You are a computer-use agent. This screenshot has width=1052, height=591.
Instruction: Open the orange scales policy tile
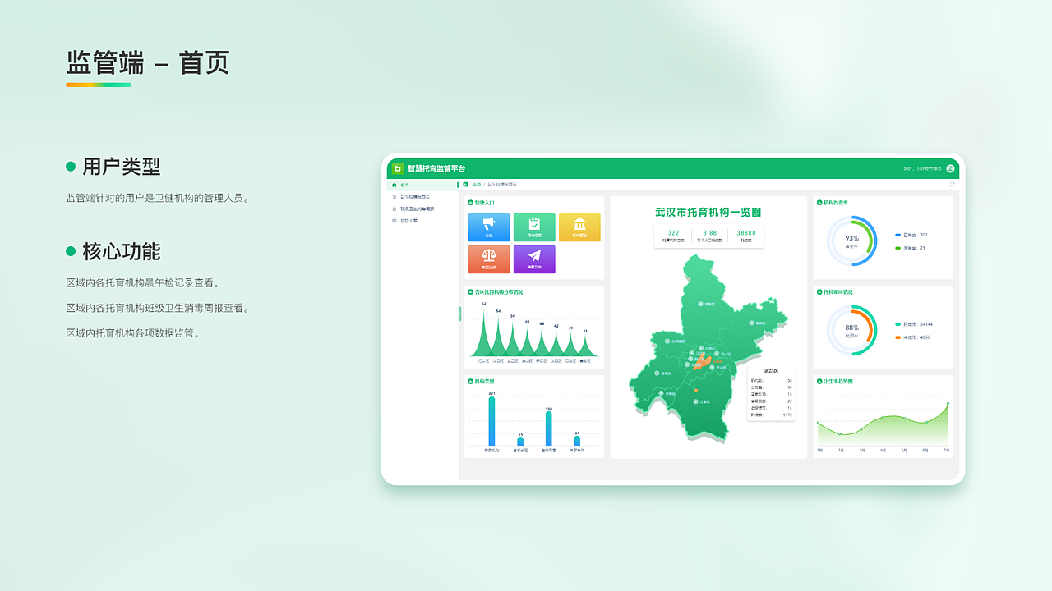tap(489, 259)
